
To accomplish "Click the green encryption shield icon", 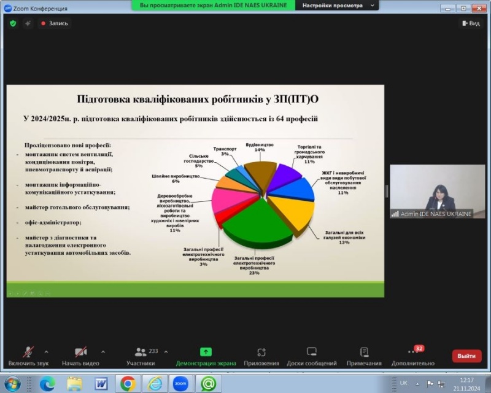I will pyautogui.click(x=13, y=23).
